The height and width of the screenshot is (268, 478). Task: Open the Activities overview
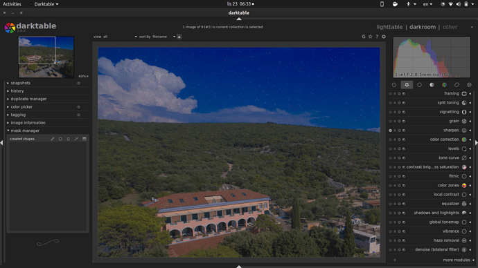click(12, 4)
